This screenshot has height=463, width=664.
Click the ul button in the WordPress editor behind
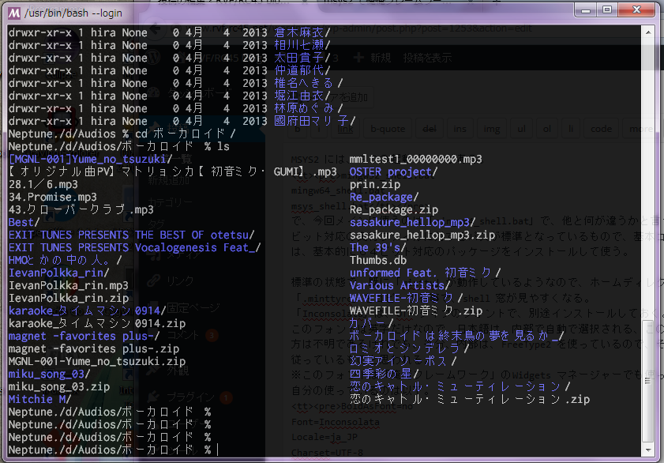pos(521,128)
